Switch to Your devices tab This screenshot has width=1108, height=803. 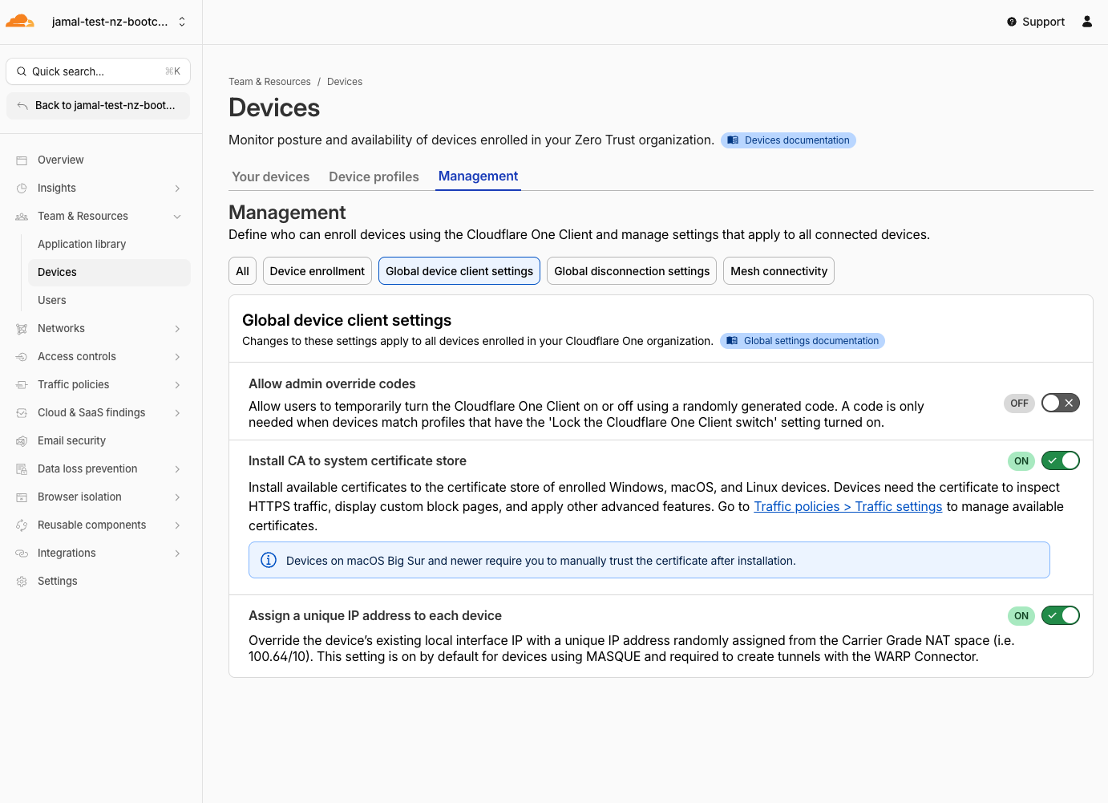pyautogui.click(x=271, y=176)
